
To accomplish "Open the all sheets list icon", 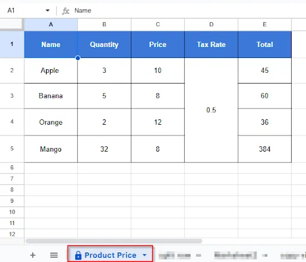I will point(54,255).
